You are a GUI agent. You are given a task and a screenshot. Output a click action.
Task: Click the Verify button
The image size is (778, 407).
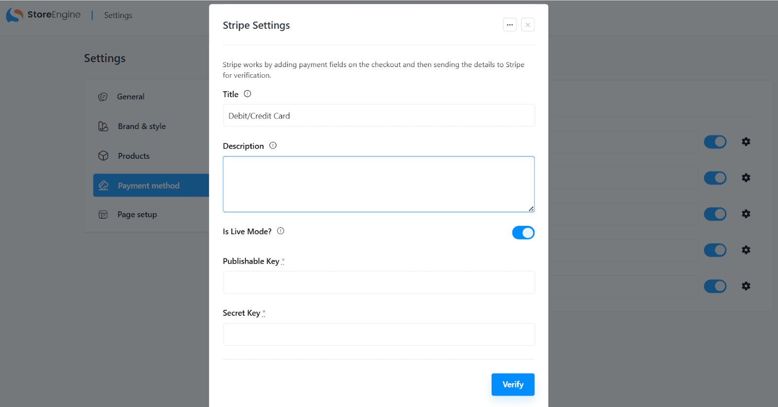pyautogui.click(x=513, y=384)
